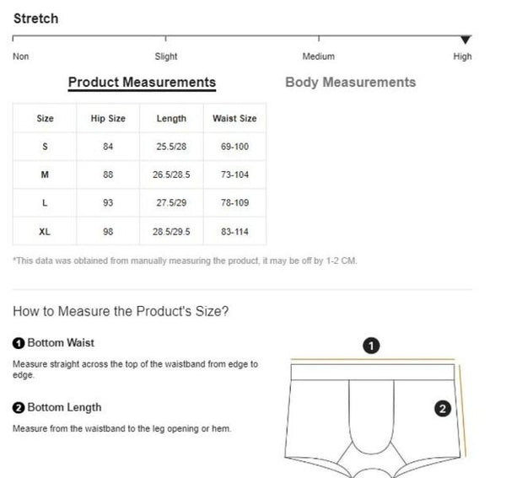The image size is (506, 478).
Task: Click the Hip Size column header
Action: pyautogui.click(x=108, y=119)
